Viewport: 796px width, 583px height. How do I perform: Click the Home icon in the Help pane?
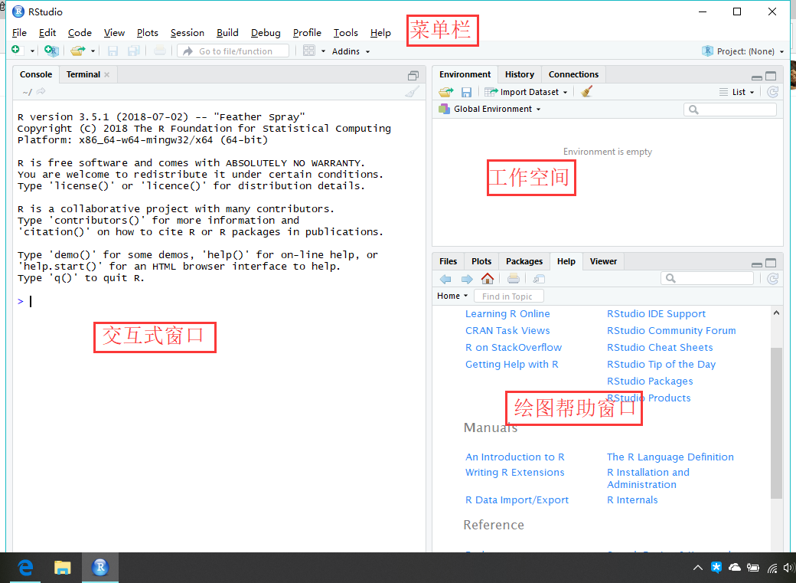coord(488,277)
